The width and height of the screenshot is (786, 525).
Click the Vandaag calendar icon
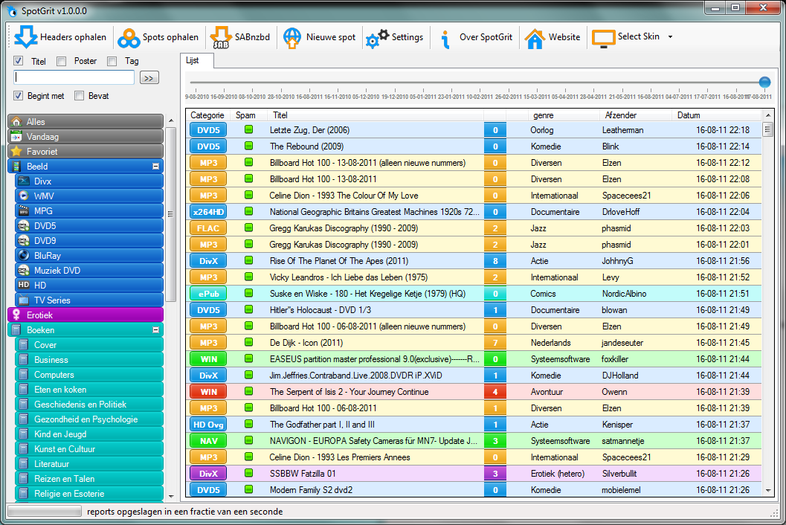tap(16, 136)
